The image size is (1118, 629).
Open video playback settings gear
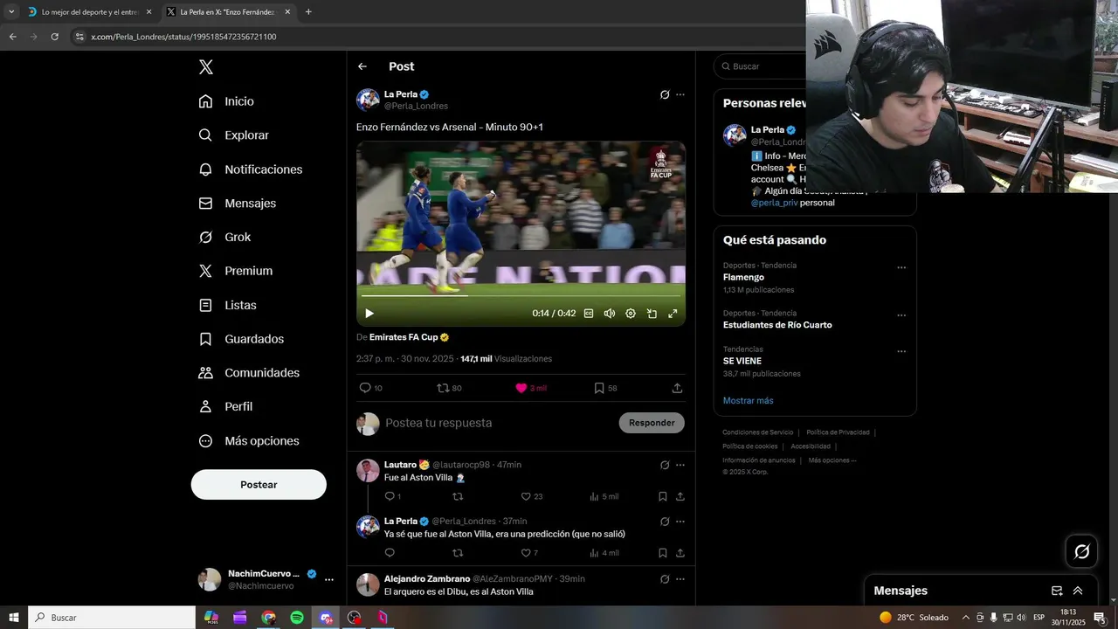click(631, 314)
